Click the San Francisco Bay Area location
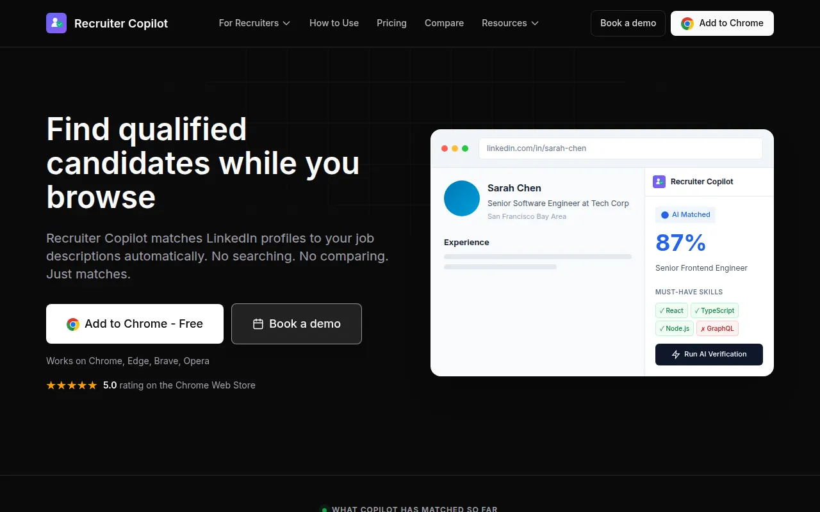Image resolution: width=820 pixels, height=512 pixels. (x=527, y=216)
